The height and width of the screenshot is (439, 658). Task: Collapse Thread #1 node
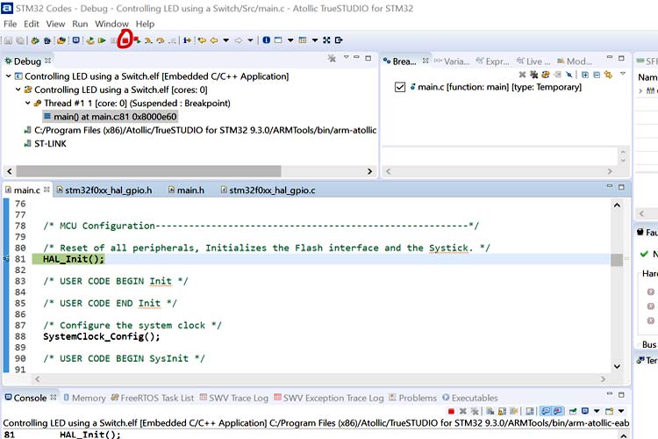[x=28, y=103]
